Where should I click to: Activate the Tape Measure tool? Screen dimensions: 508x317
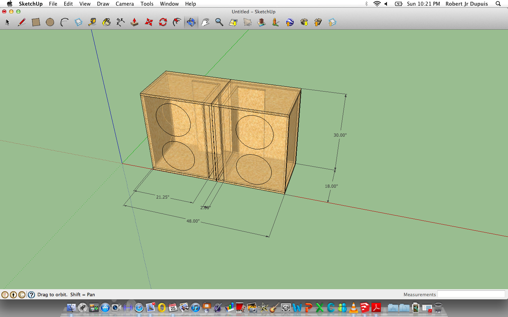click(x=92, y=22)
